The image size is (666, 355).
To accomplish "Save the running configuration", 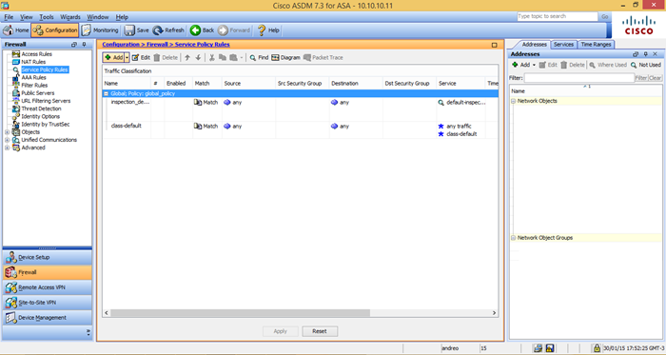I will [137, 30].
